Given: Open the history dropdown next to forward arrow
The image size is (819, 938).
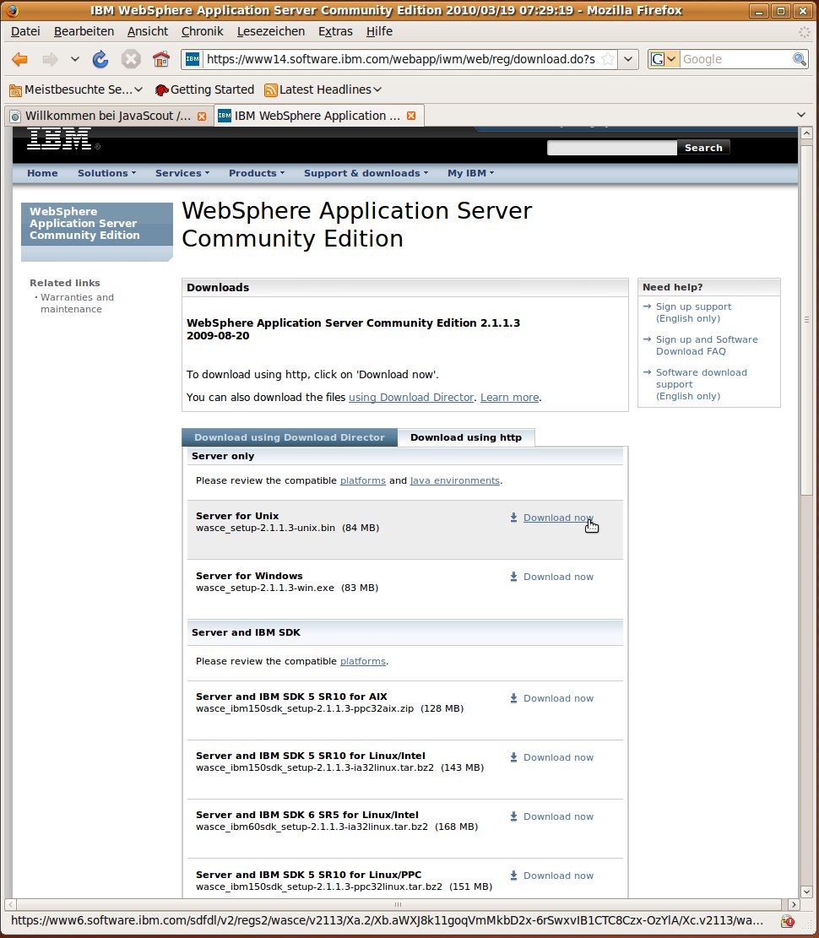Looking at the screenshot, I should point(74,59).
